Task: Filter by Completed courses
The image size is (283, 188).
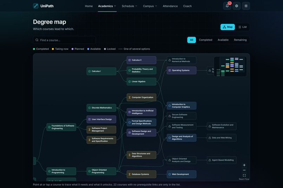Action: click(x=205, y=40)
